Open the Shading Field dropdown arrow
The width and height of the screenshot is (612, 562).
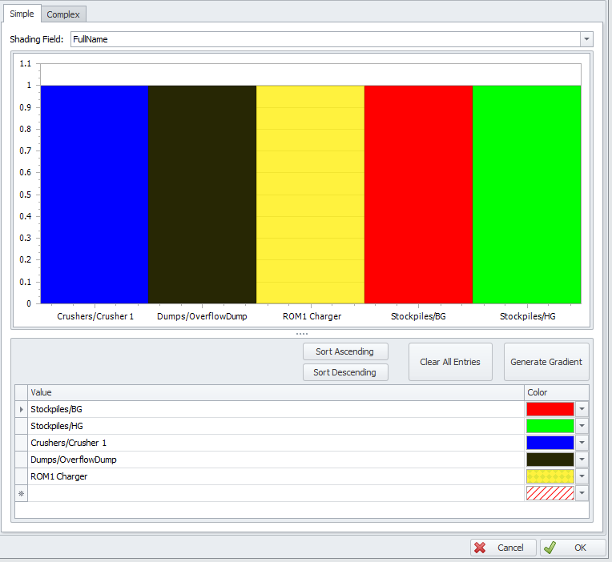(586, 39)
